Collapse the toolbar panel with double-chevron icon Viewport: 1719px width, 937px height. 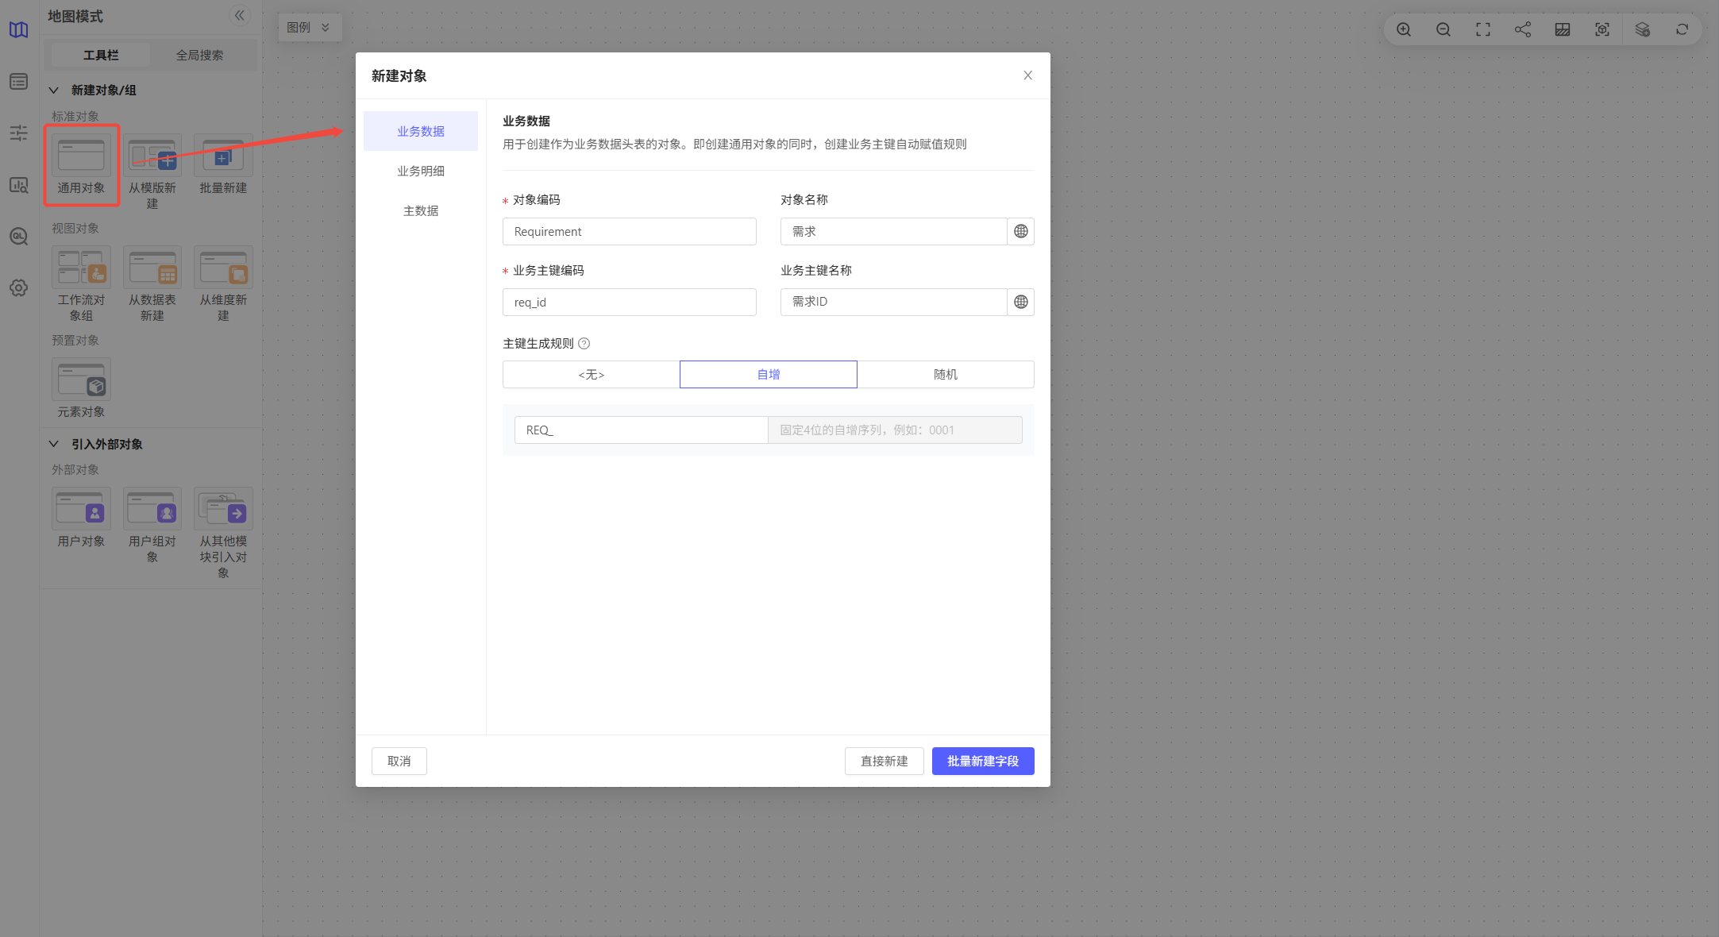240,16
